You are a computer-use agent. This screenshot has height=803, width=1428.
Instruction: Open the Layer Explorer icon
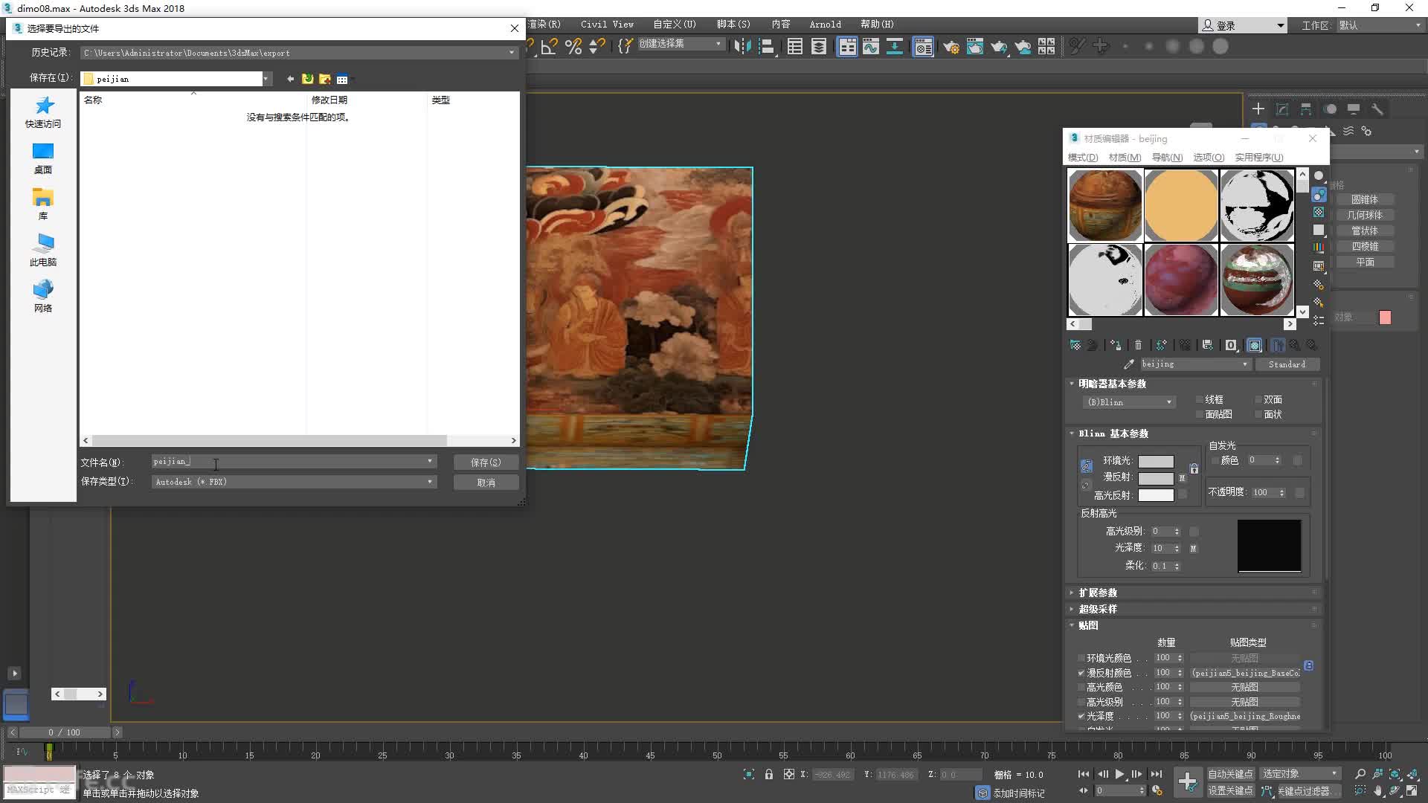[819, 47]
